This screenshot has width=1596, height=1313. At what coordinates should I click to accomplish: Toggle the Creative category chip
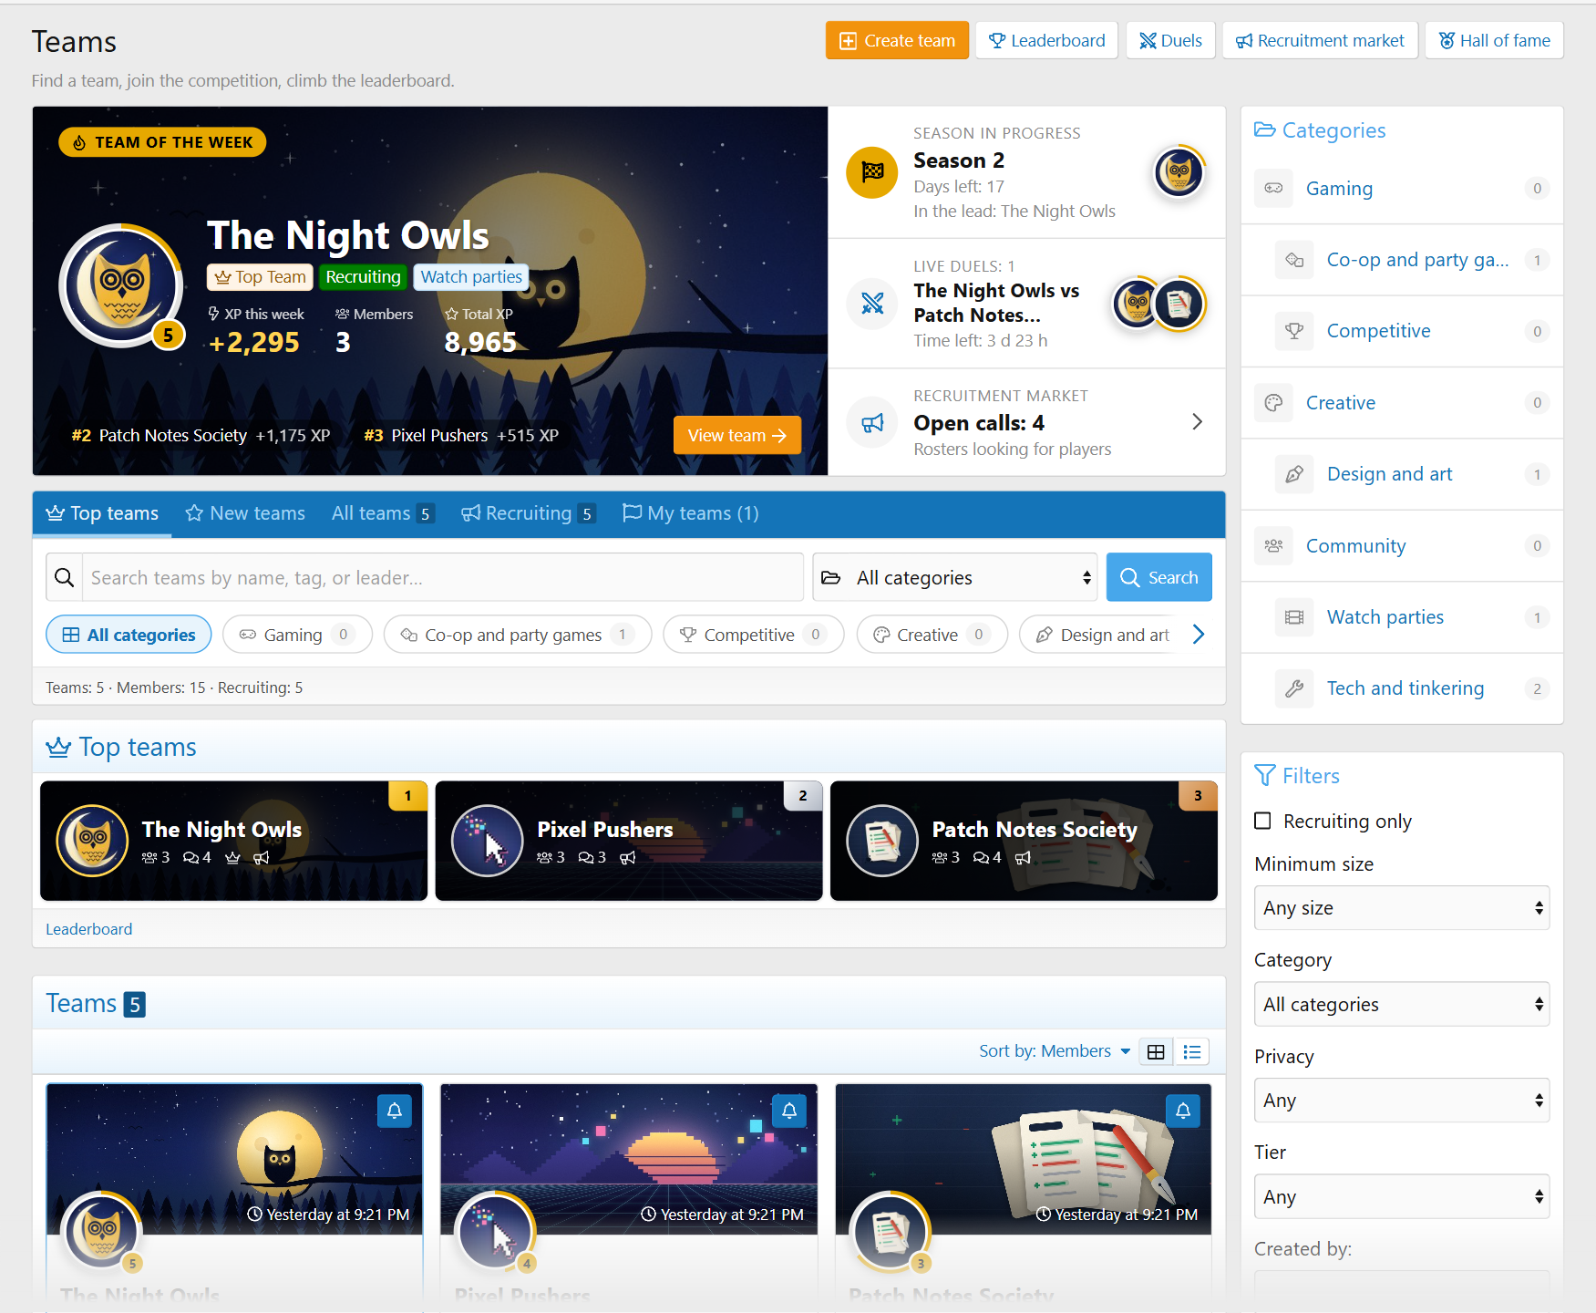pos(932,635)
